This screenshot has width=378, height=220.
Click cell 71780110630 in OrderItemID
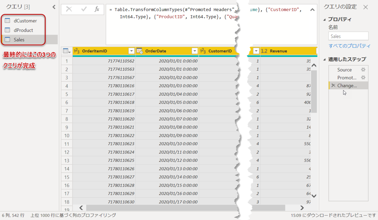104,202
